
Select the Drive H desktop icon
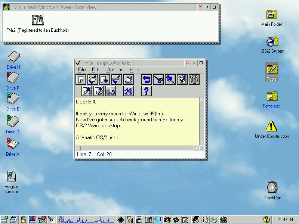click(13, 57)
